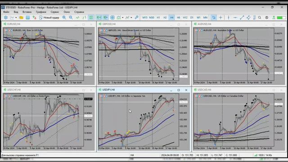The image size is (288, 162).
Task: Toggle chart auto-scroll toolbar icon
Action: point(105,18)
